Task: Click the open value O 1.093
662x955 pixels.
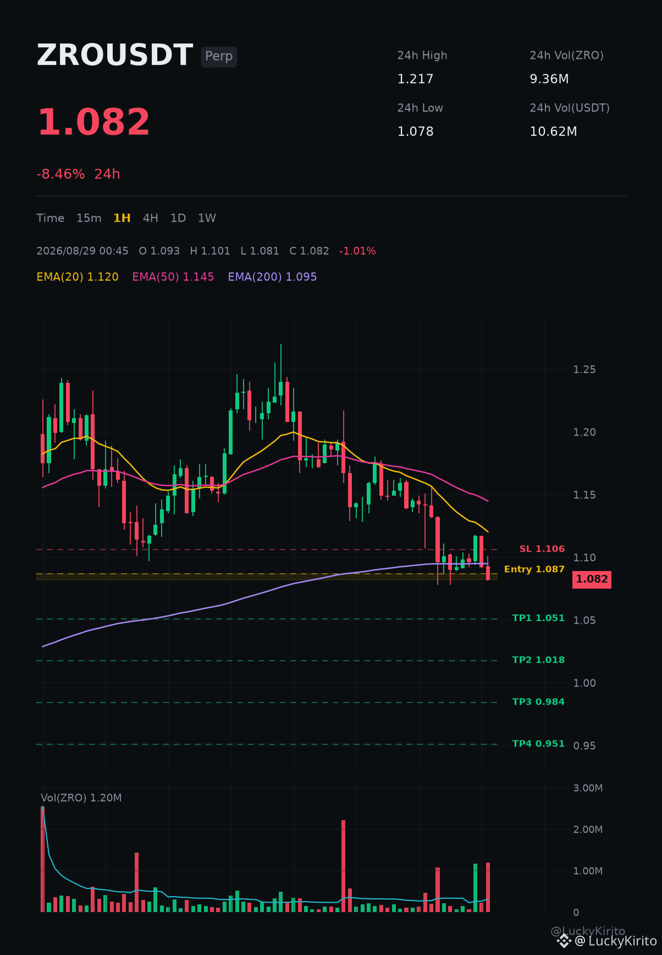Action: pyautogui.click(x=159, y=251)
